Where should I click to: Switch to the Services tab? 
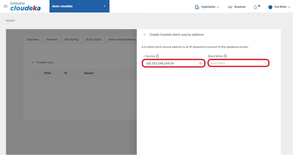pos(52,40)
